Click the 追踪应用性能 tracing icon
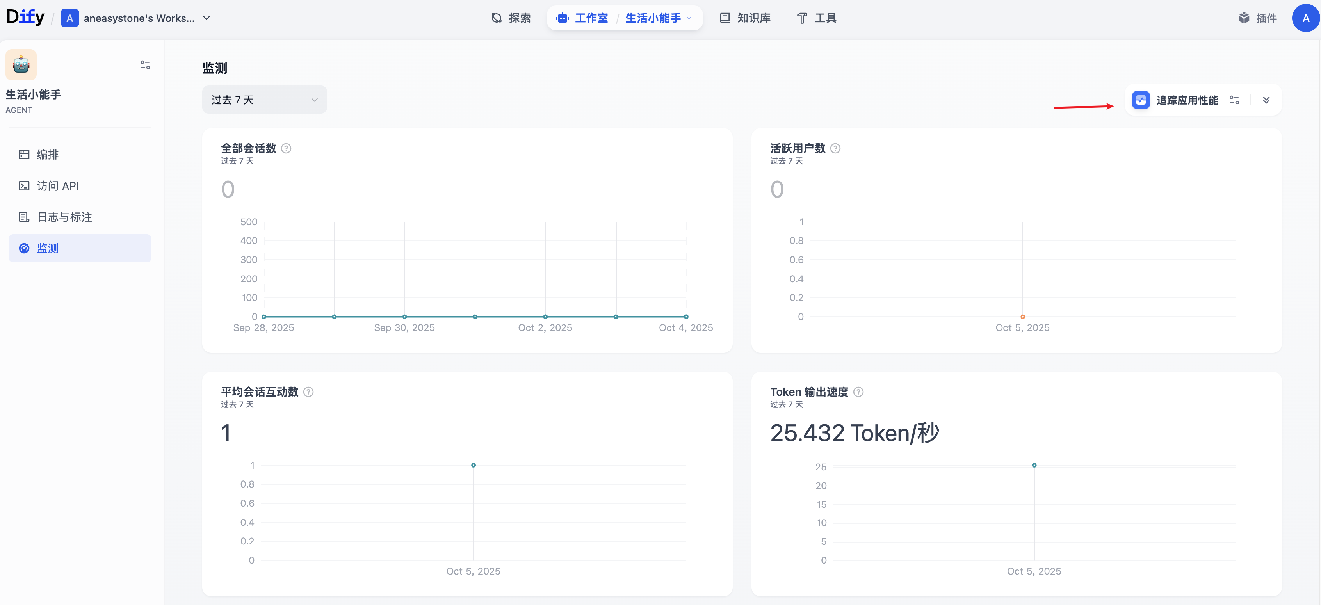1321x605 pixels. (1141, 100)
